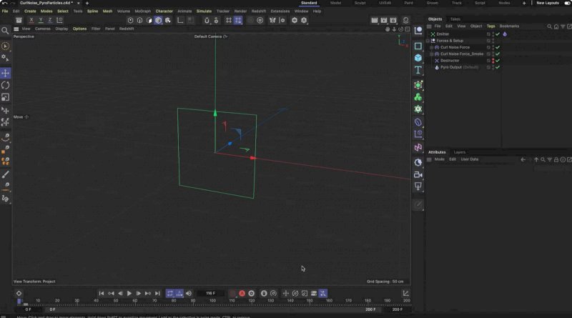Expand the Curl Noise Force_Smoke item
The width and height of the screenshot is (572, 318).
point(432,54)
